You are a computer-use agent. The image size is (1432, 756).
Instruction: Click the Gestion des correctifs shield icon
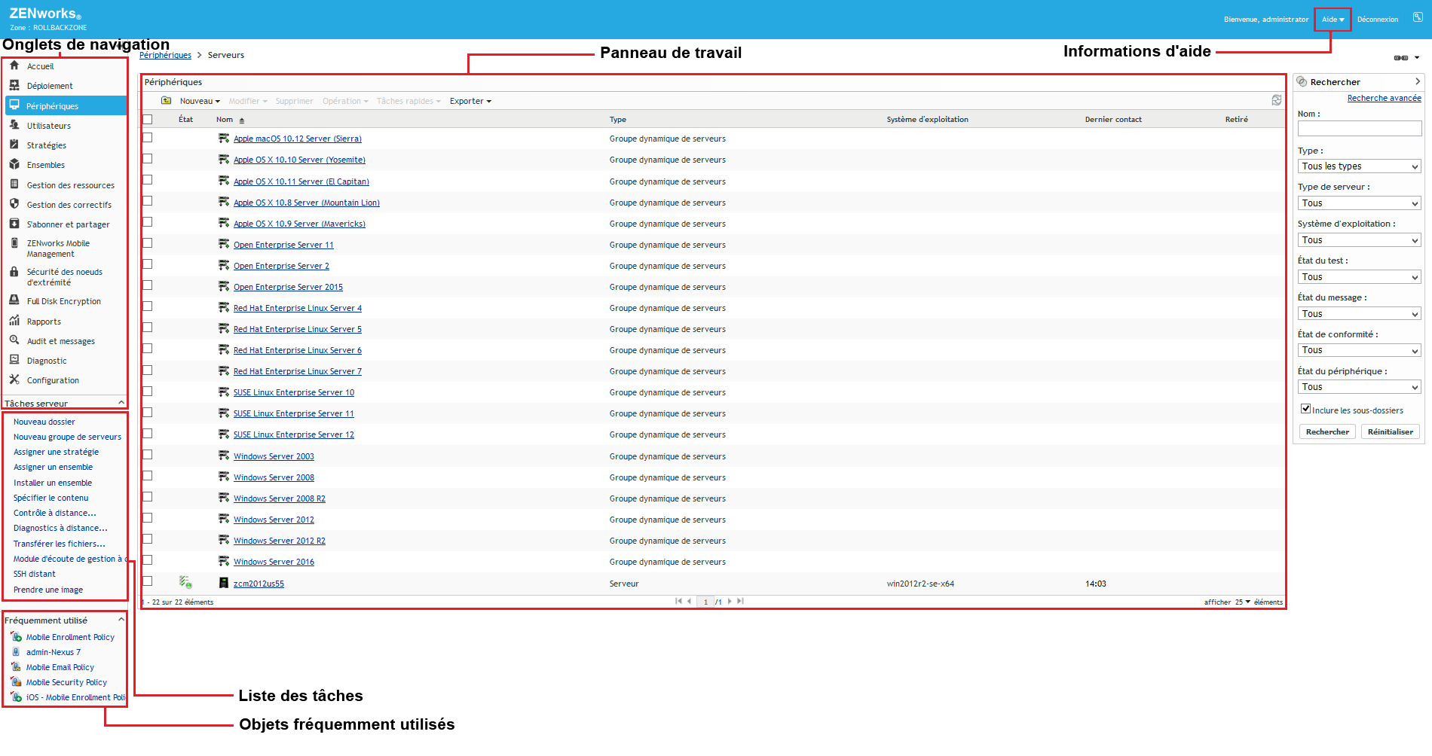14,204
